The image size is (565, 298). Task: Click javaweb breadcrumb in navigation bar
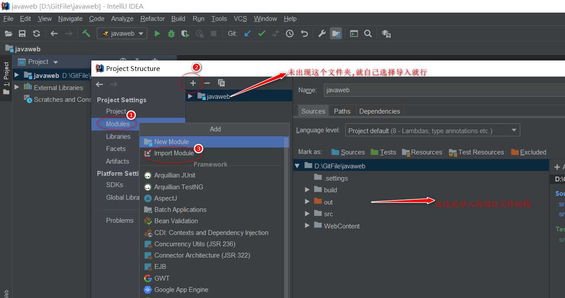23,49
